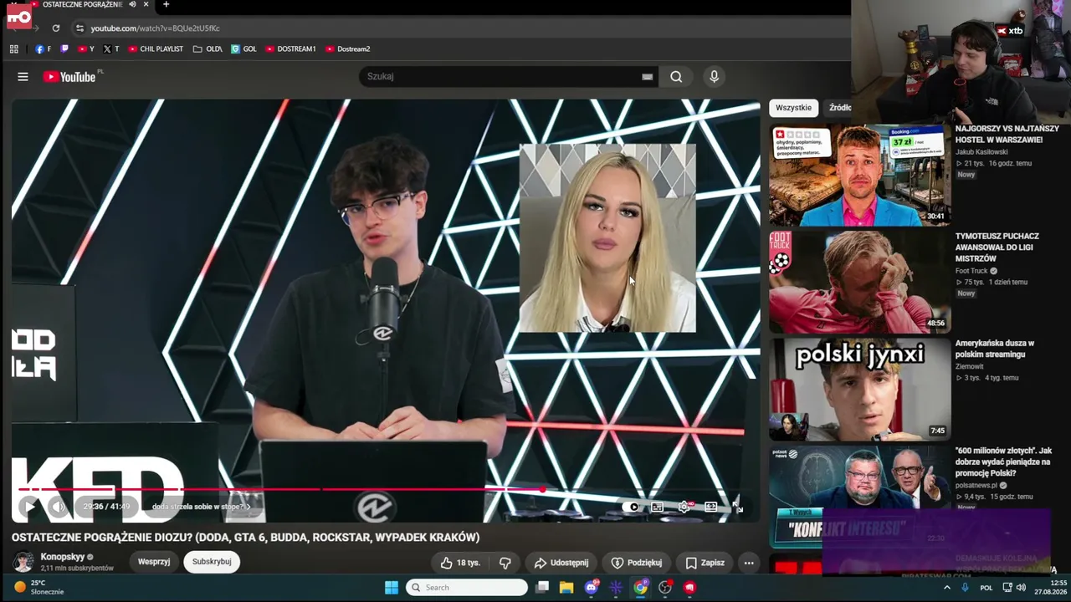
Task: Click the youtube.com address bar URL
Action: (156, 28)
